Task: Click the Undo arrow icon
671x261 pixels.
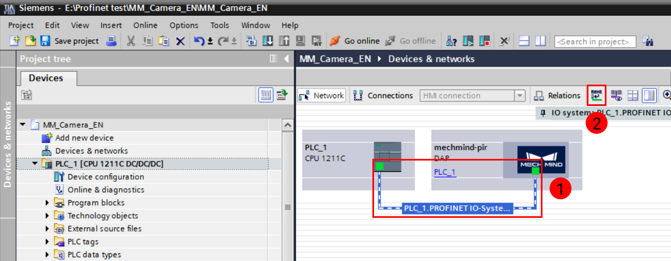Action: tap(200, 41)
